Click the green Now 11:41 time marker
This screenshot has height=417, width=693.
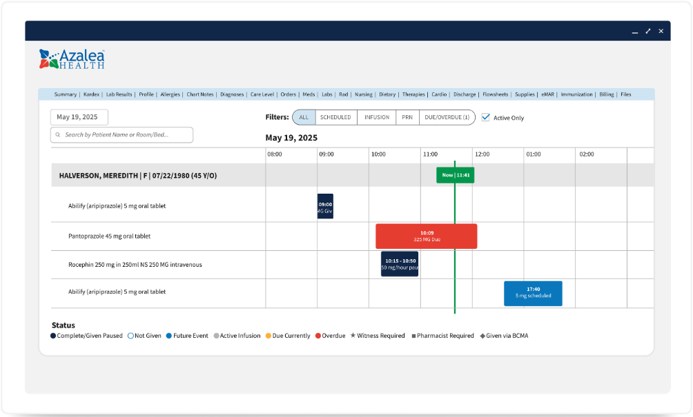coord(455,175)
